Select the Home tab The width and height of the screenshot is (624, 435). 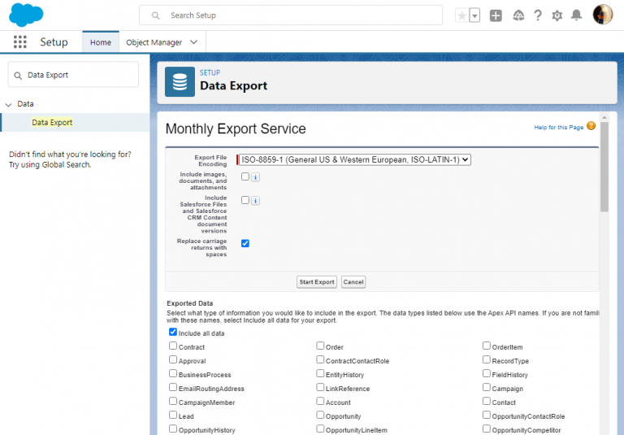101,42
